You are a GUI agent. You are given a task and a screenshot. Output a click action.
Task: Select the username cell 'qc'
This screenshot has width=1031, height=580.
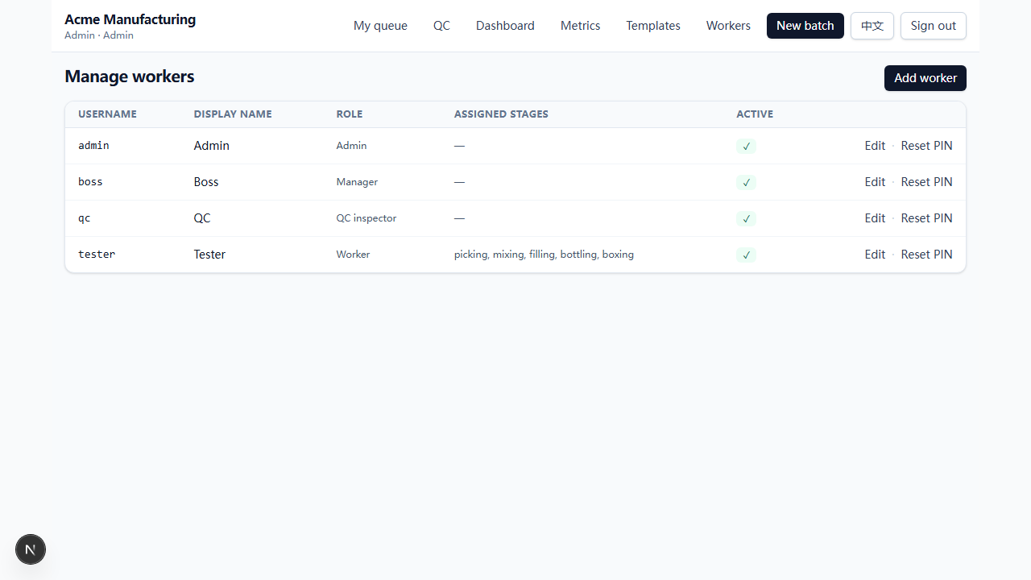[85, 218]
